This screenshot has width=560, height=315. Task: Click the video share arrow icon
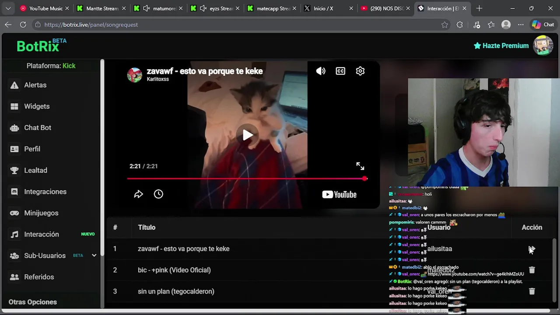click(x=138, y=194)
